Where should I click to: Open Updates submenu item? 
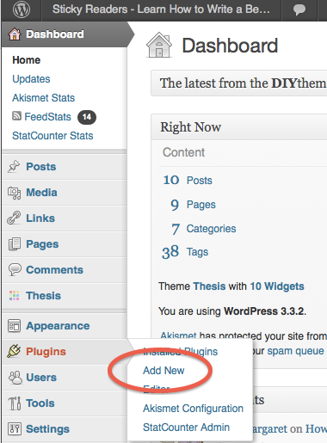coord(31,79)
